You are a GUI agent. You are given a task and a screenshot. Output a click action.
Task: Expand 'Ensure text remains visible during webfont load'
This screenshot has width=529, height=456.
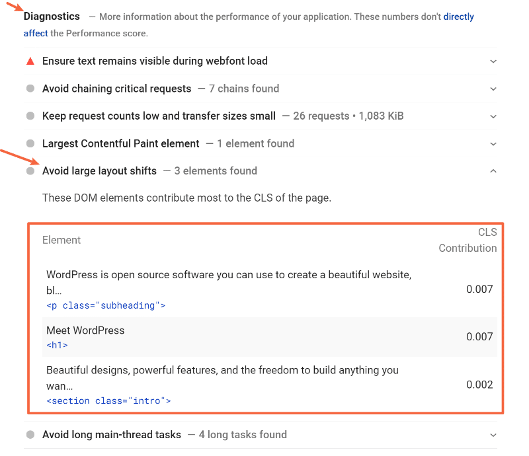coord(493,61)
